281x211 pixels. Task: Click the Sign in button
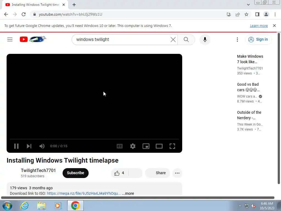tap(258, 39)
